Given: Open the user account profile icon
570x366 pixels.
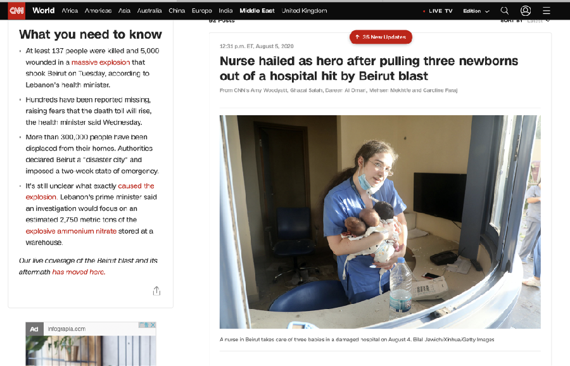Looking at the screenshot, I should click(526, 11).
